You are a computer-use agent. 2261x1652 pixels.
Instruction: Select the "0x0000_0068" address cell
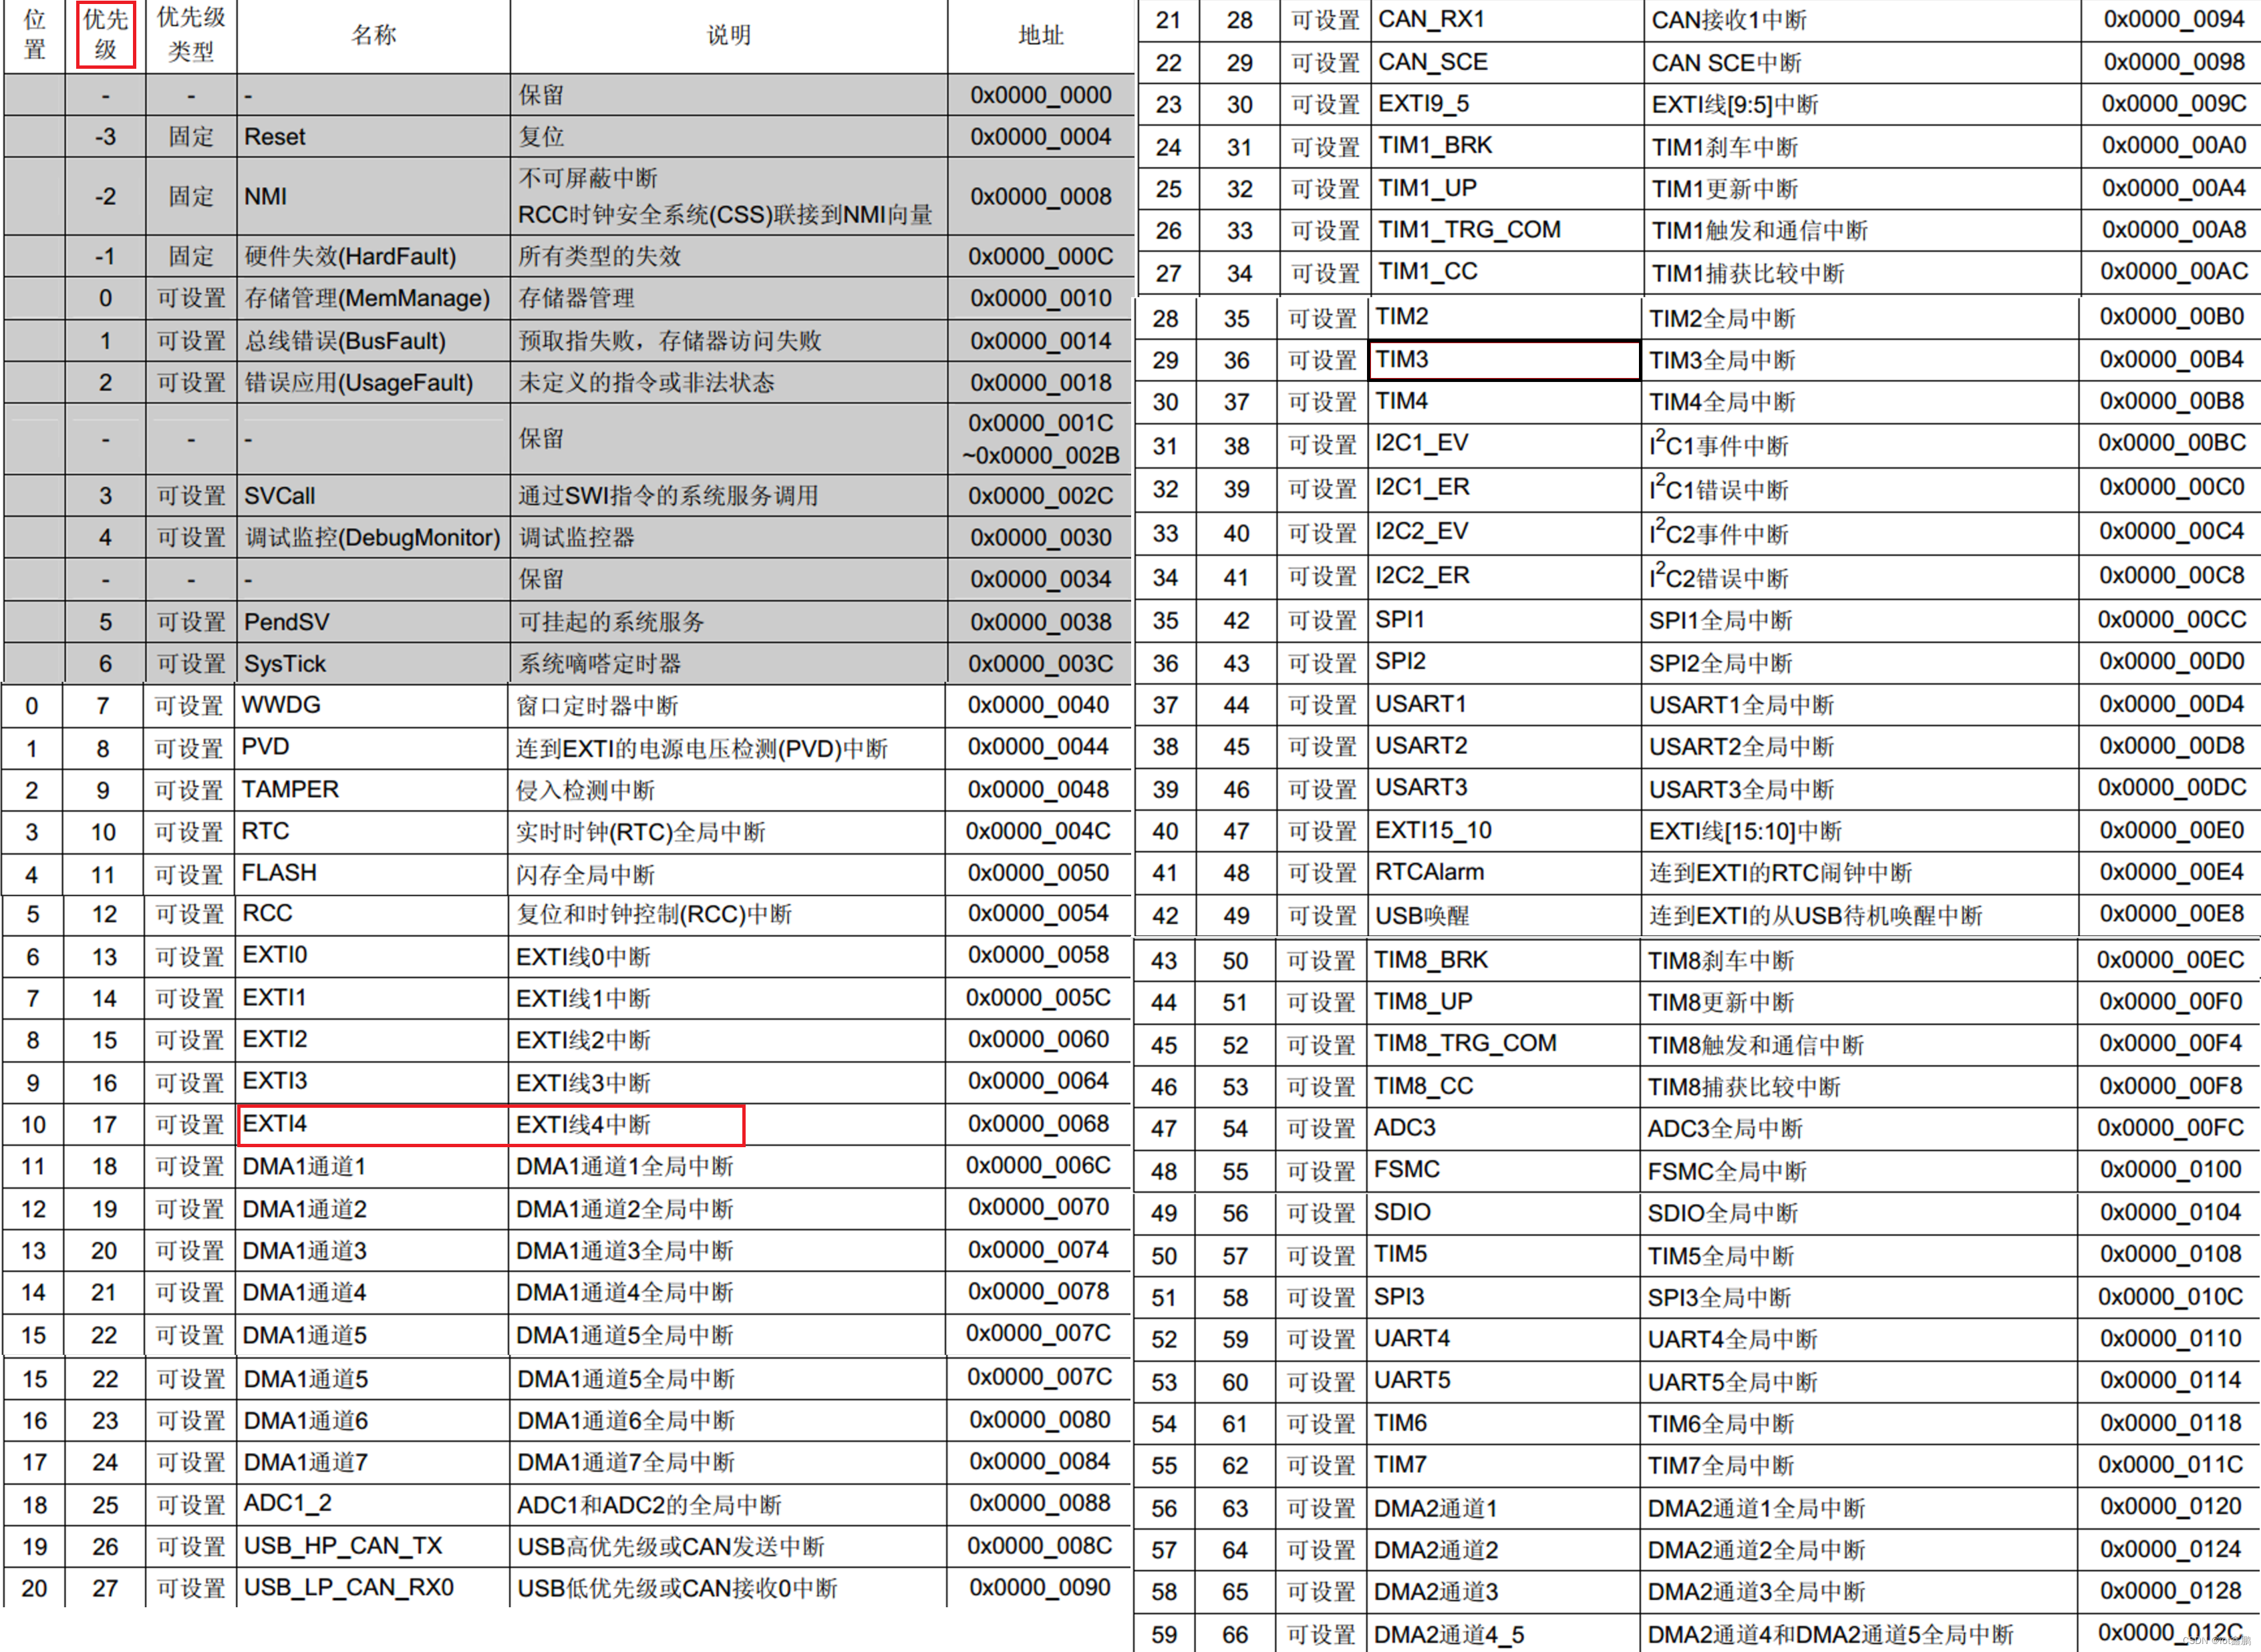tap(1040, 1125)
